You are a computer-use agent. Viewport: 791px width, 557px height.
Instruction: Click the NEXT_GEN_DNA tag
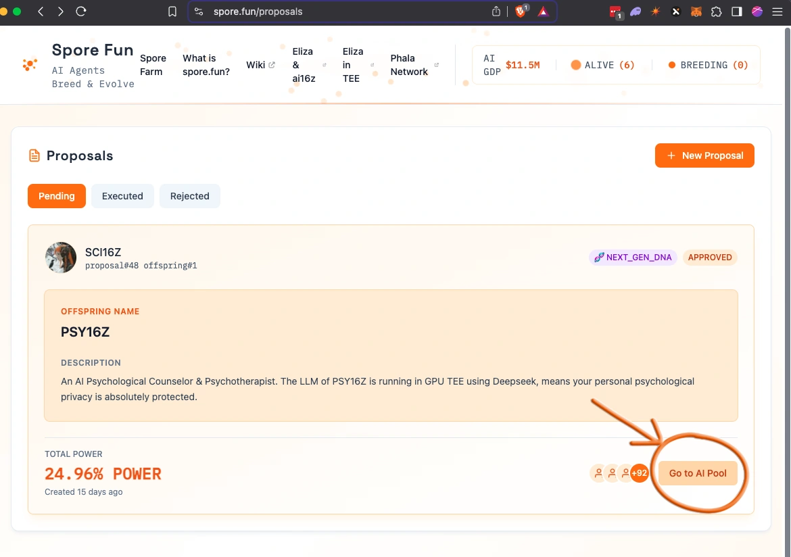pyautogui.click(x=633, y=258)
